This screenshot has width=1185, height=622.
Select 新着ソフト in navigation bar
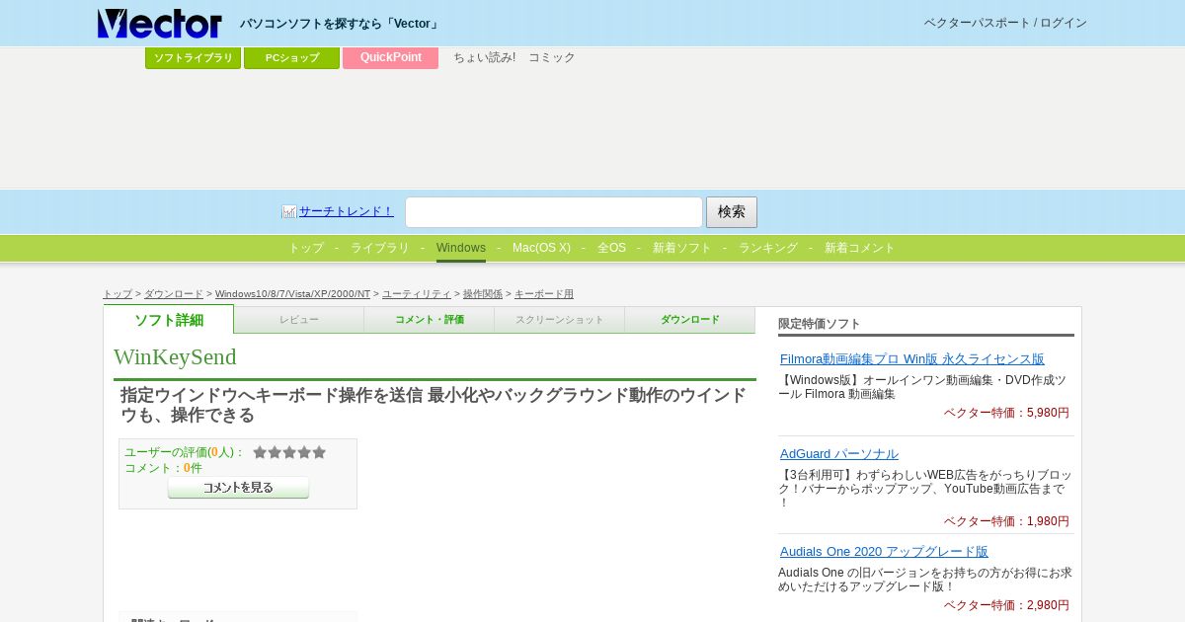(682, 248)
